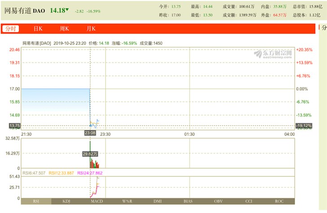Click the current price 14.18
The width and height of the screenshot is (327, 213).
[57, 10]
